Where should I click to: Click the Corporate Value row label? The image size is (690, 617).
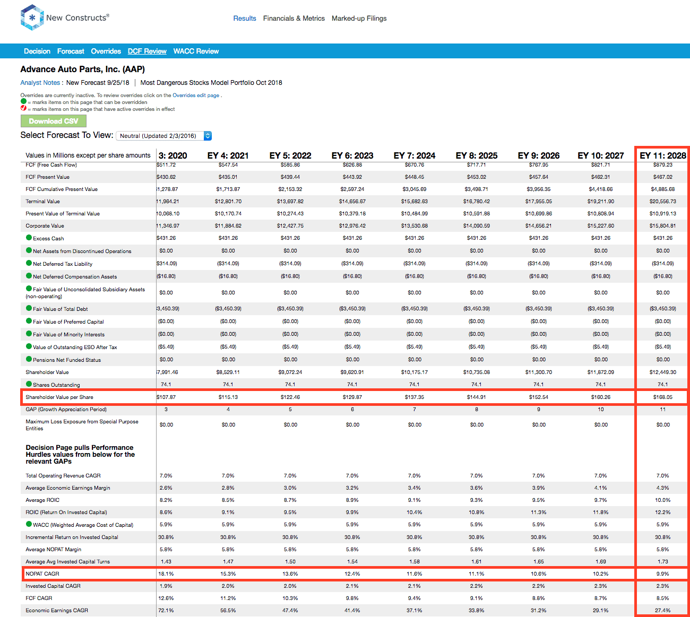click(x=45, y=225)
